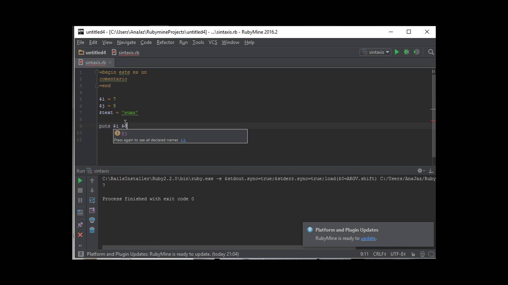This screenshot has width=508, height=285.
Task: Click "Process finished with exit code 0" text
Action: click(148, 199)
